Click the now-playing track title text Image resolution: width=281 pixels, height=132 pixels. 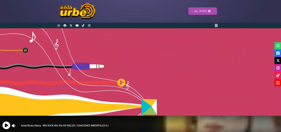point(64,126)
